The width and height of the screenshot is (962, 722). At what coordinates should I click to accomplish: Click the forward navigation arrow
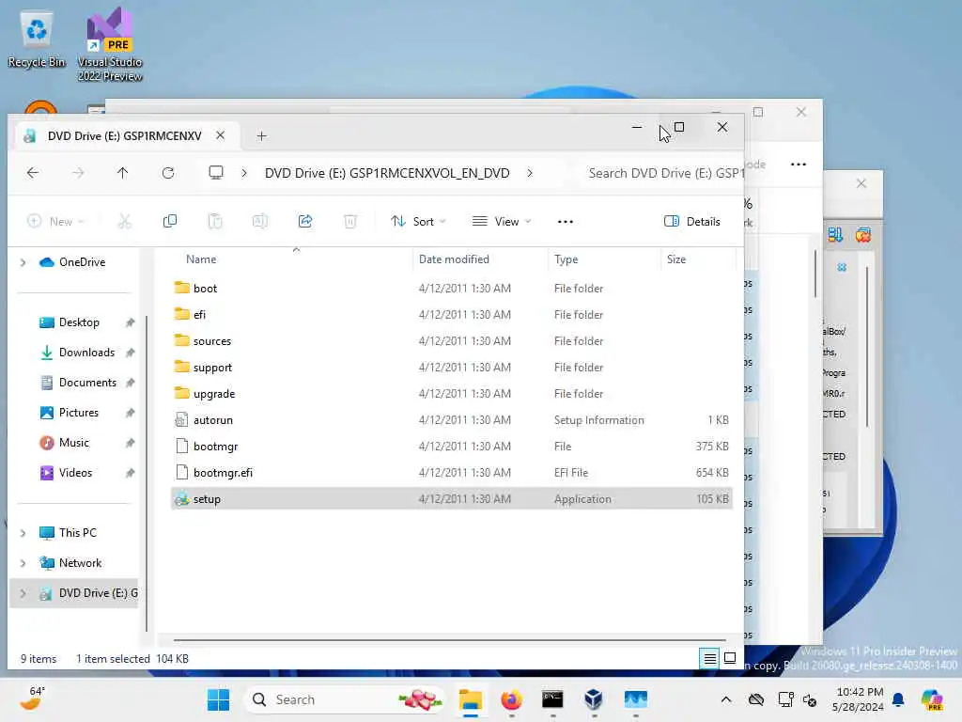(x=78, y=173)
